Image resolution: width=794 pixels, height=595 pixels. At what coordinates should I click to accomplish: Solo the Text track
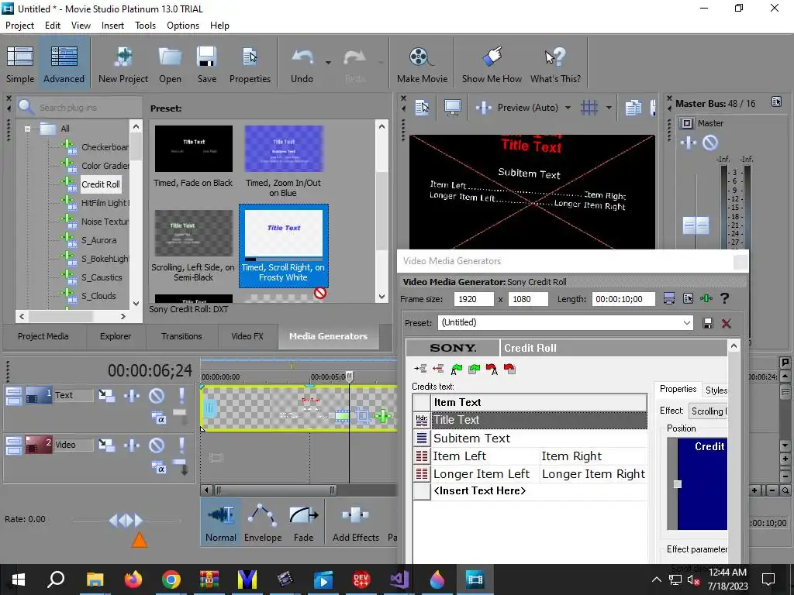[x=181, y=395]
